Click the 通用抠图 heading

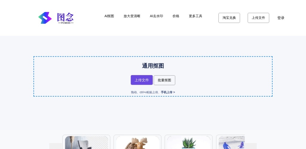click(x=153, y=66)
